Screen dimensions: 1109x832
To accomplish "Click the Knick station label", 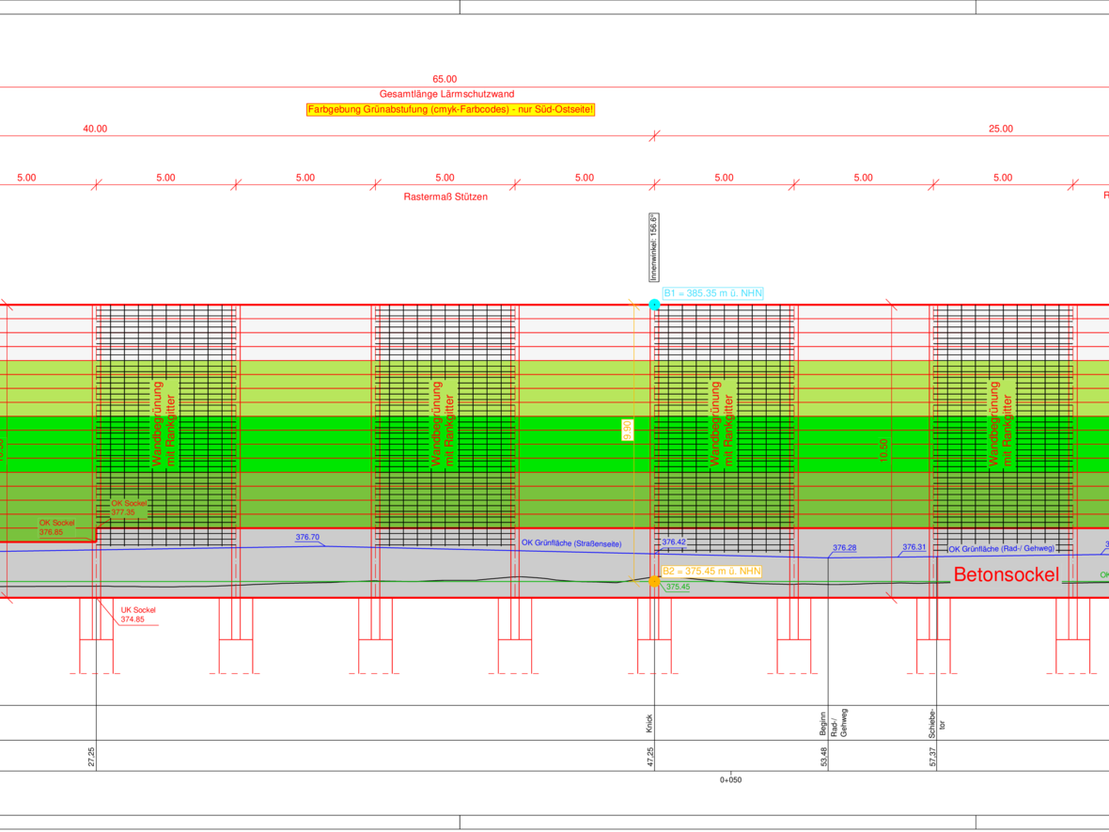I will click(648, 723).
